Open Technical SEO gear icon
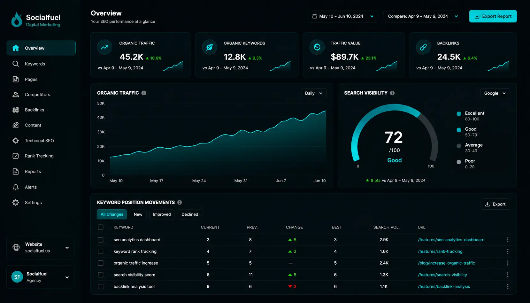The height and width of the screenshot is (303, 530). pos(15,140)
